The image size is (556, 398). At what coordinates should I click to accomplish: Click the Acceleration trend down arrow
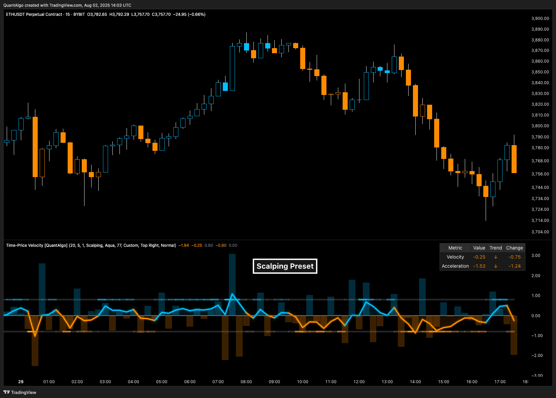point(496,266)
